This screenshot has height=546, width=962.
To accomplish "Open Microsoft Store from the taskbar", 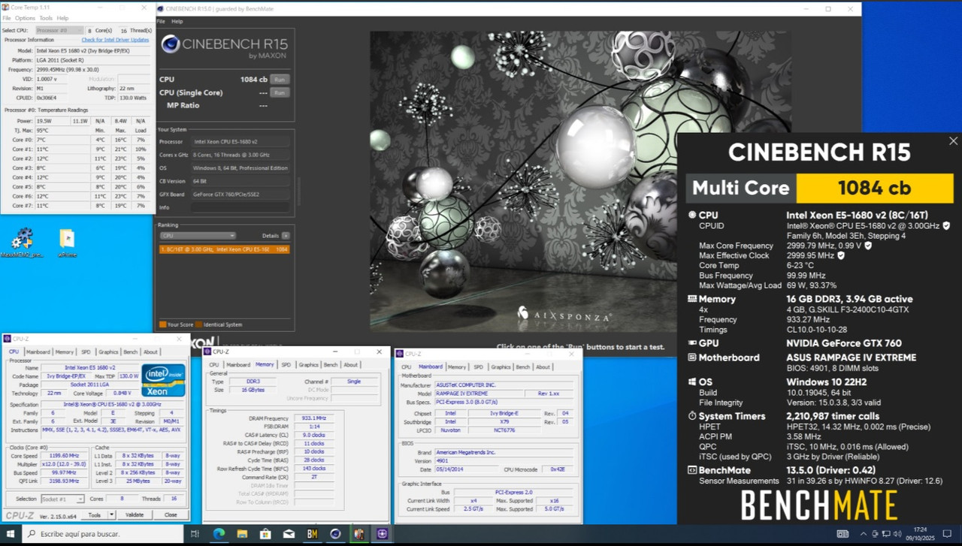I will click(x=265, y=534).
